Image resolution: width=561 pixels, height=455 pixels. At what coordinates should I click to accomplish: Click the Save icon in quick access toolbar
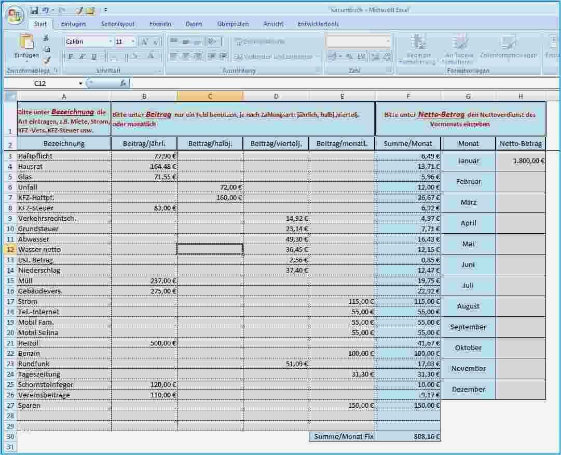34,10
